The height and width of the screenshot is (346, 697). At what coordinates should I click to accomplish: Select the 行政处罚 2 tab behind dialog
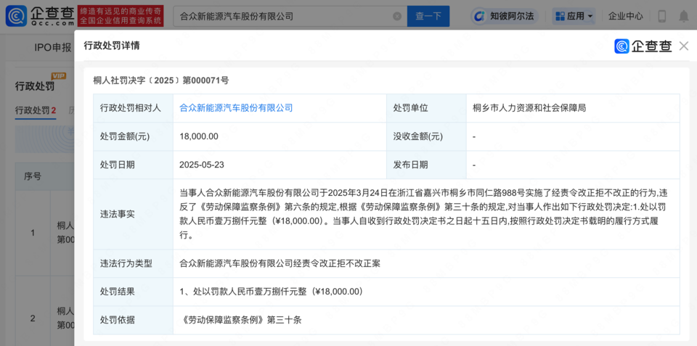click(36, 110)
